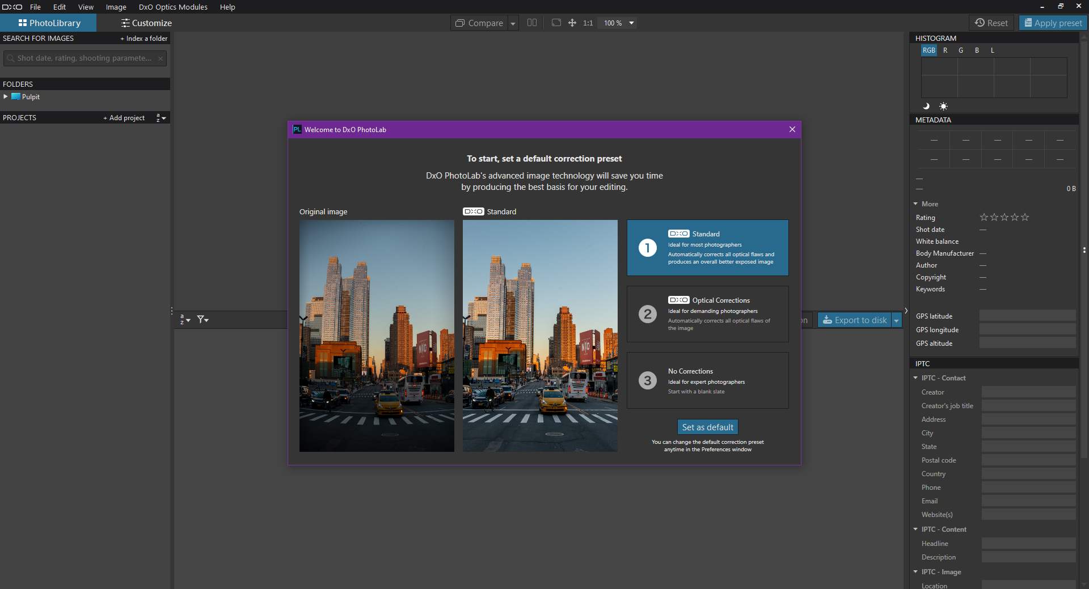
Task: Click the City input field
Action: tap(1028, 433)
